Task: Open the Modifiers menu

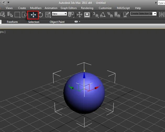Action: pos(36,8)
